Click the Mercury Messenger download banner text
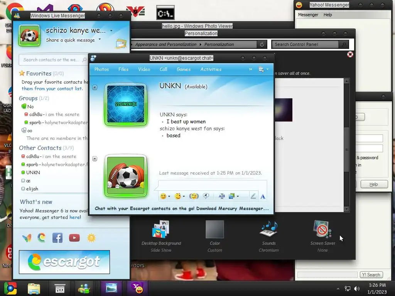This screenshot has height=296, width=395. tap(182, 209)
